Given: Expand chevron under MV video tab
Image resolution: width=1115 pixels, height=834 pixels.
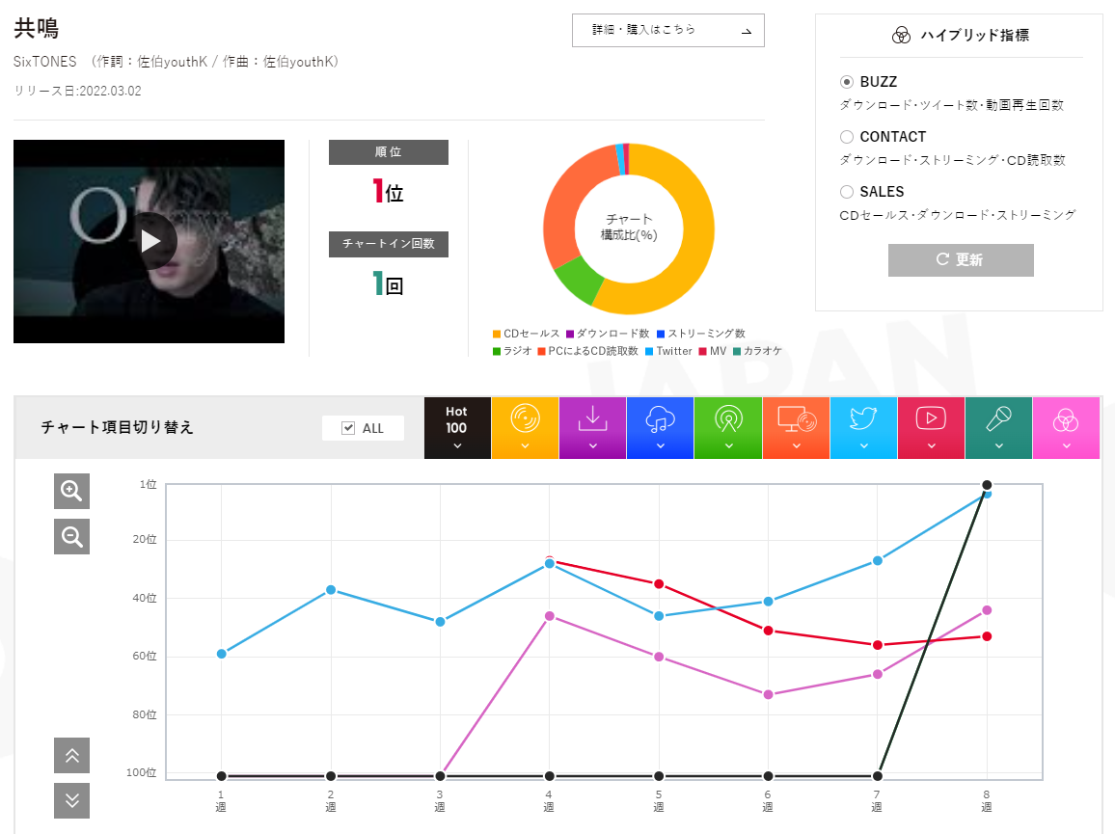Looking at the screenshot, I should (931, 445).
